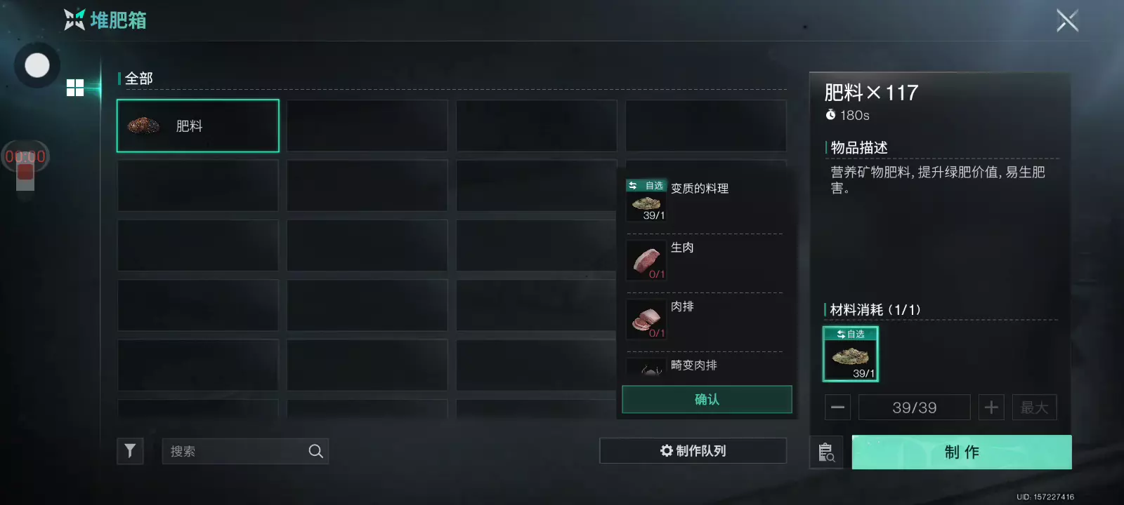
Task: Increase craft quantity with plus button
Action: (x=991, y=408)
